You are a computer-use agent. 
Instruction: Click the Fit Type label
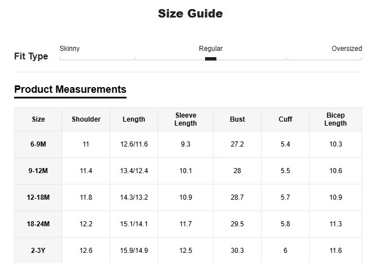[x=31, y=57]
